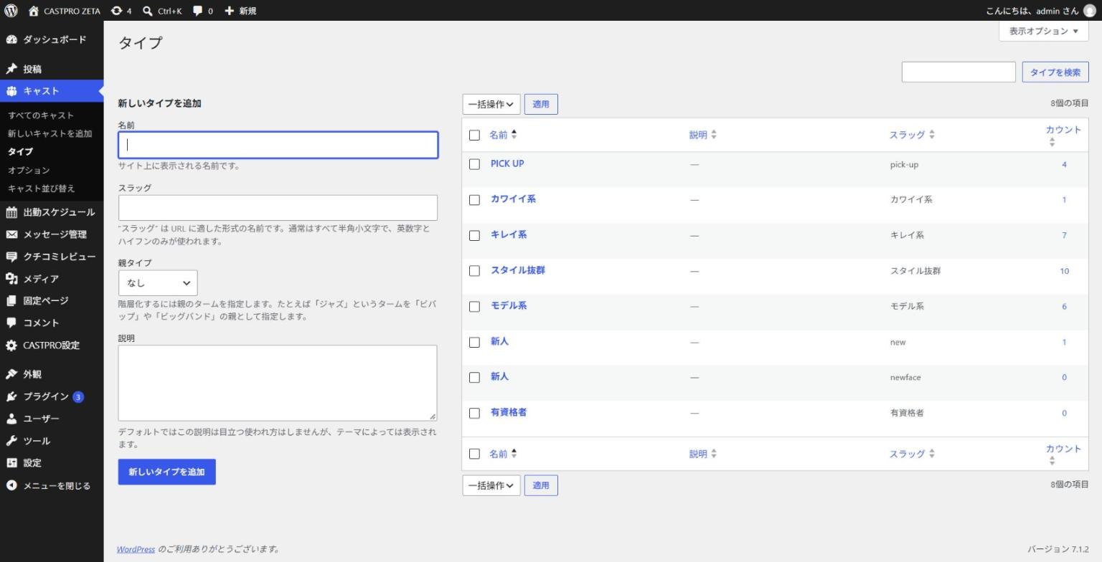Click the タイプを検索 button
The height and width of the screenshot is (562, 1102).
click(1055, 72)
